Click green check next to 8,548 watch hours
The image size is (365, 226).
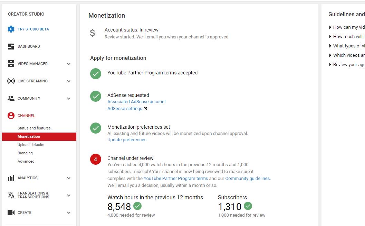(137, 206)
